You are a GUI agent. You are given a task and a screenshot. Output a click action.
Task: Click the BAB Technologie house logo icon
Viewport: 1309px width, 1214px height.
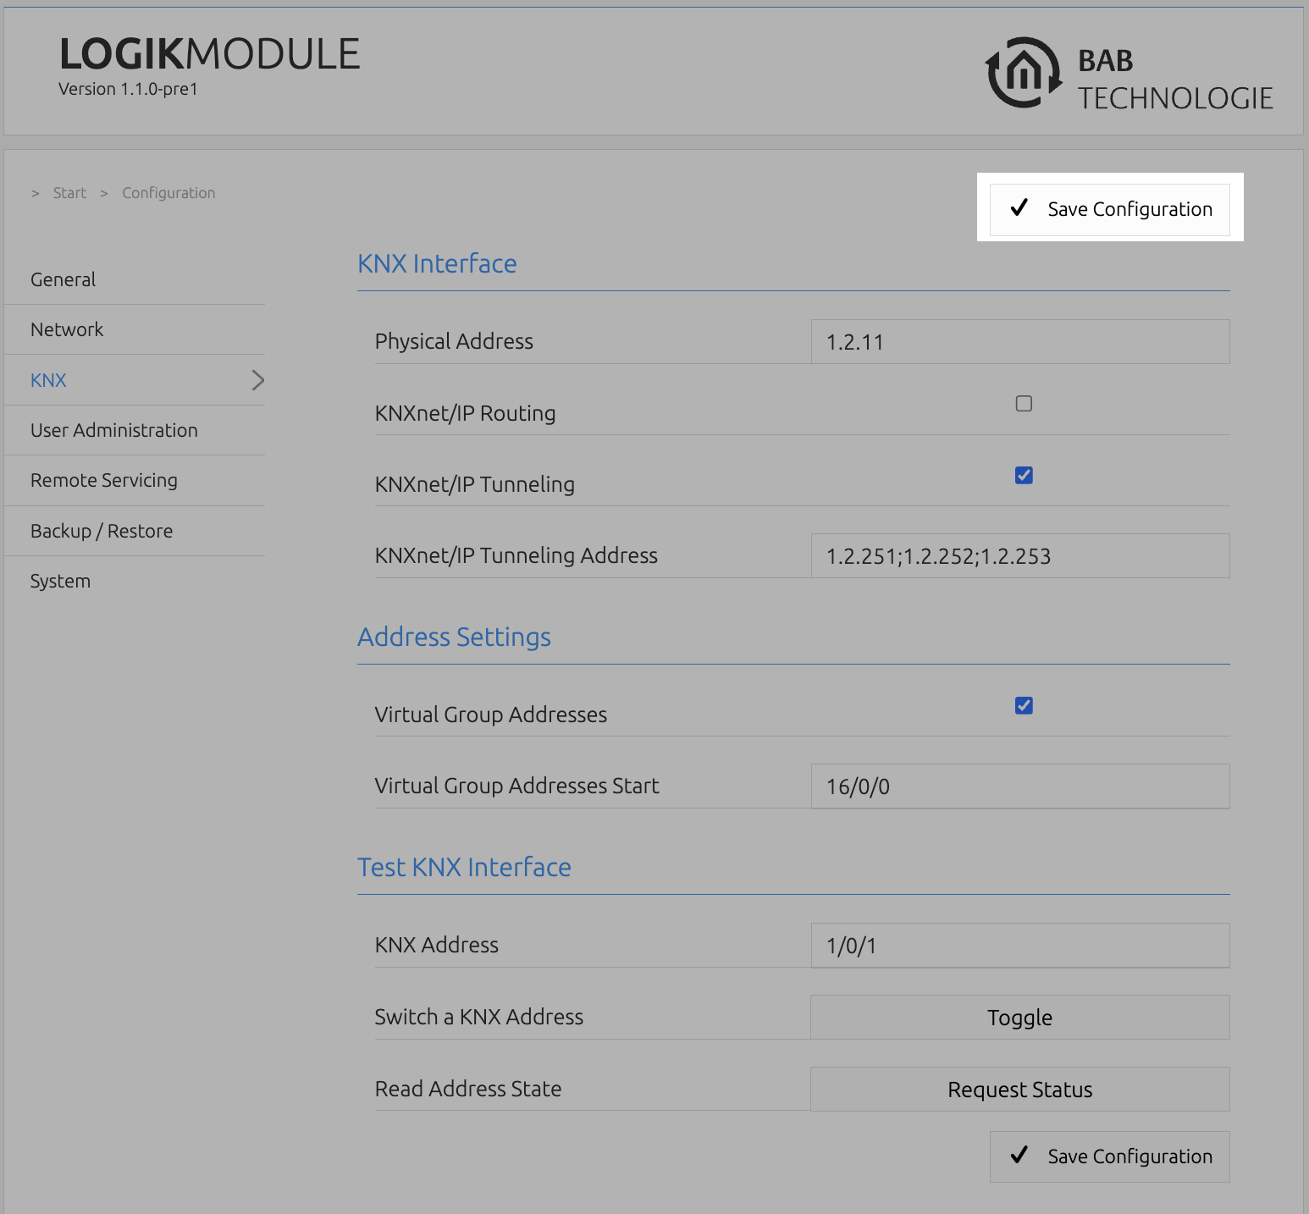pos(1024,73)
